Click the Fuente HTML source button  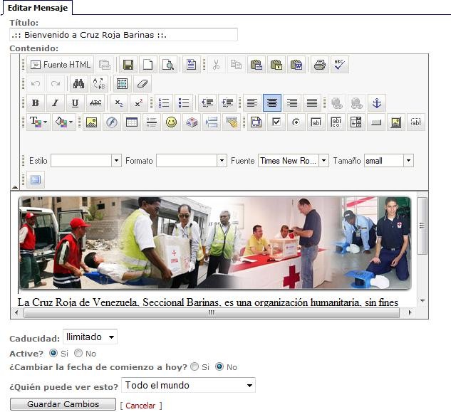click(61, 65)
